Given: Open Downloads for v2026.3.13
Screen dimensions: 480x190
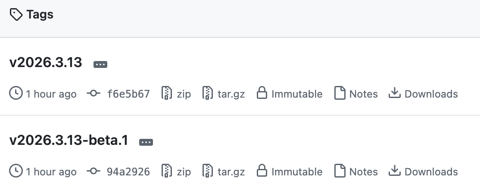Looking at the screenshot, I should [431, 94].
